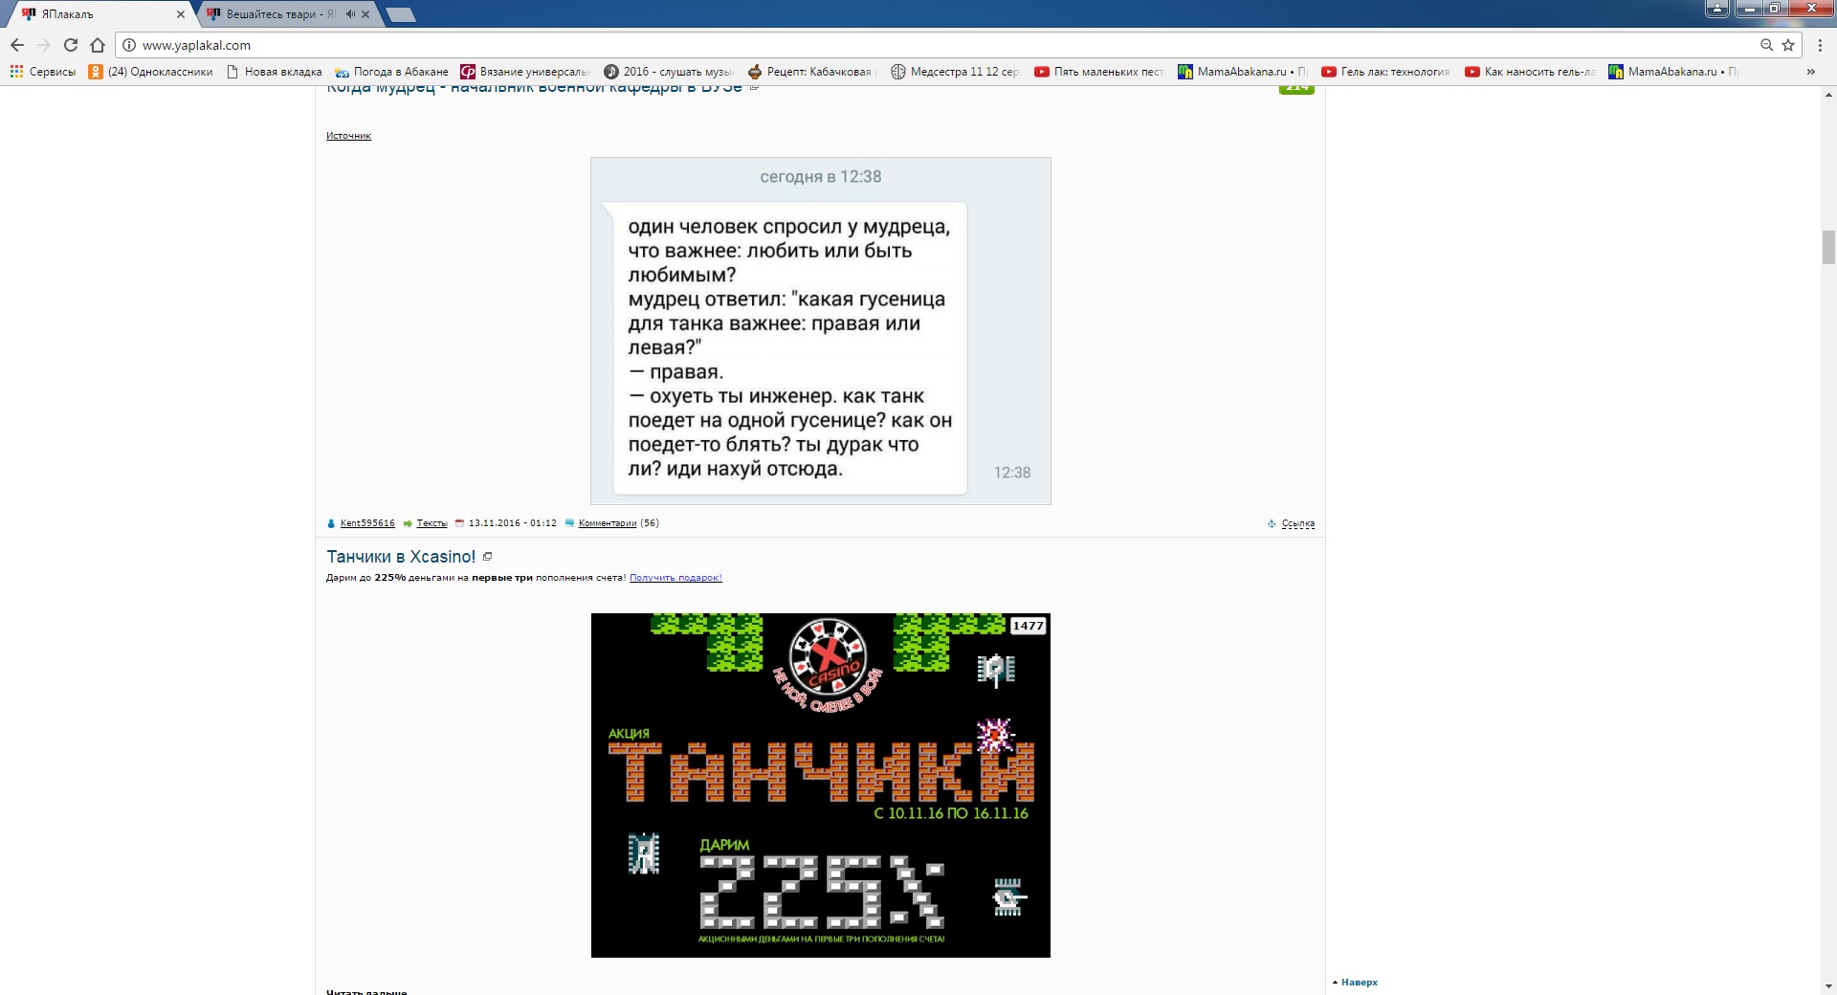Click the green arrow icon beside Тексты
Image resolution: width=1837 pixels, height=995 pixels.
click(x=408, y=523)
